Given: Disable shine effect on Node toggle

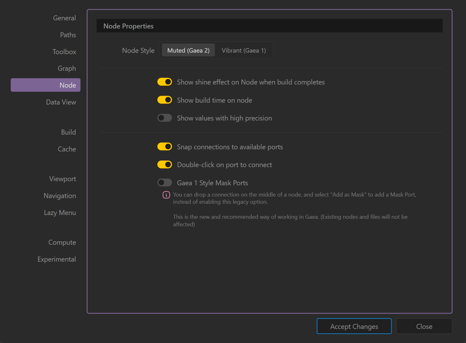Looking at the screenshot, I should [165, 82].
